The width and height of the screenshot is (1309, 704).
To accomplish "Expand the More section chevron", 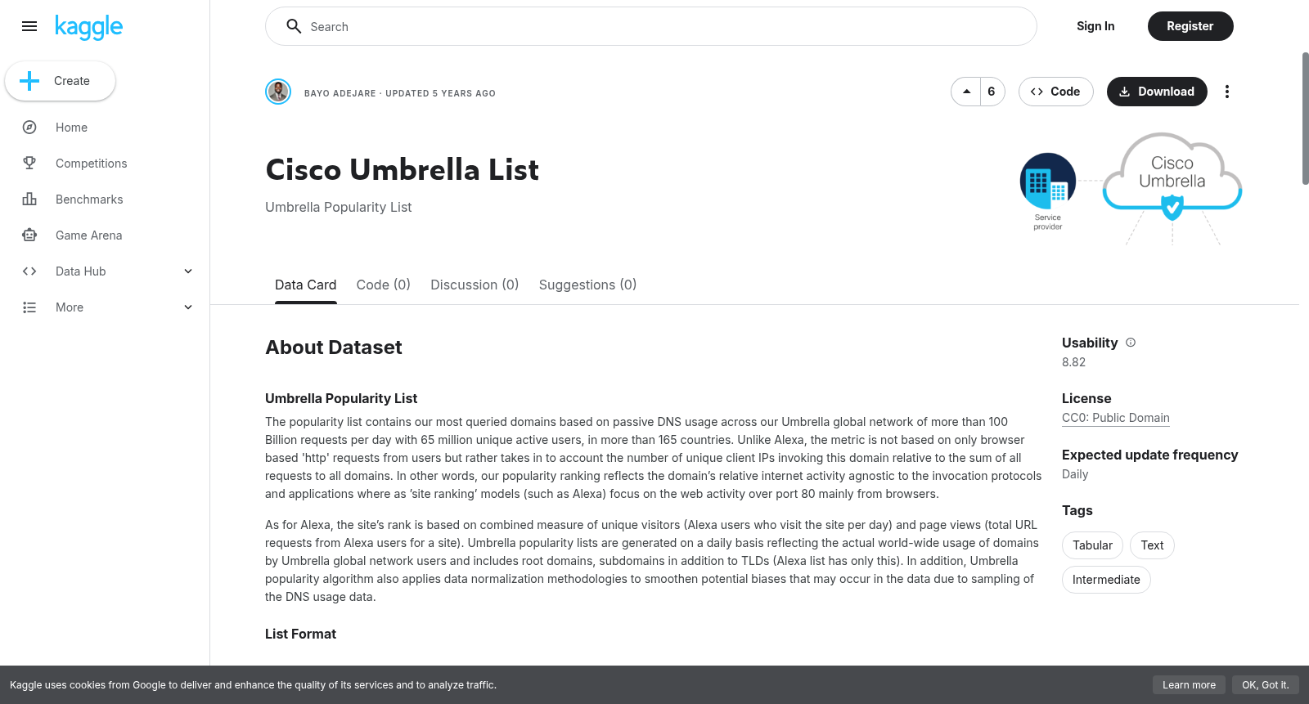I will [188, 307].
